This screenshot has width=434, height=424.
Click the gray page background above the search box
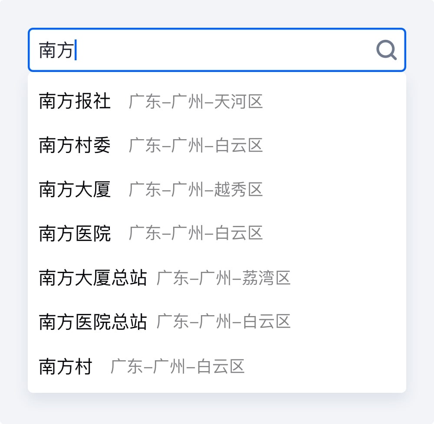217,13
